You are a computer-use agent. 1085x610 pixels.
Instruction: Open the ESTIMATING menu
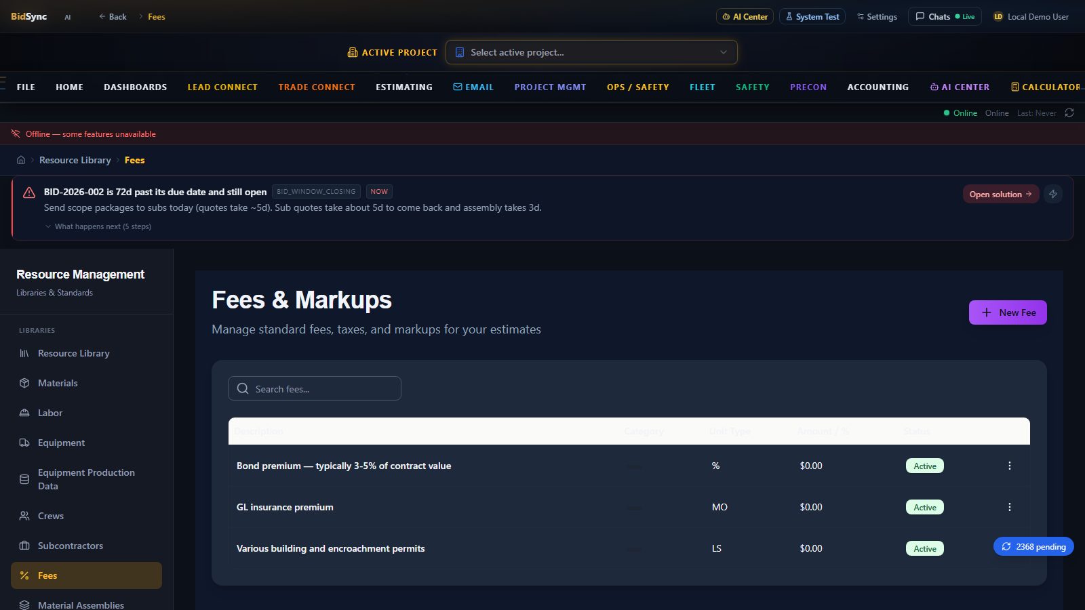[404, 87]
